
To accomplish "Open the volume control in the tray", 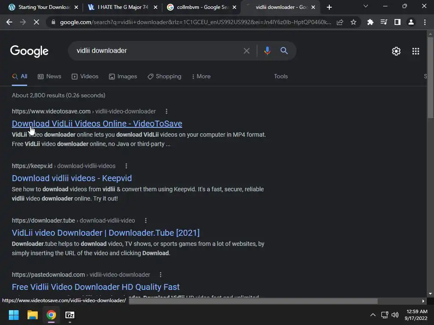I will tap(395, 315).
